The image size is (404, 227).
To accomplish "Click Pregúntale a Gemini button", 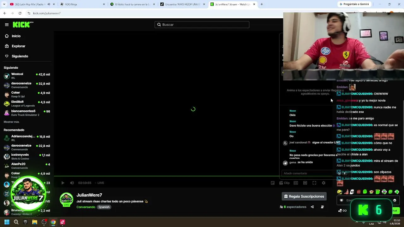I will click(x=354, y=4).
